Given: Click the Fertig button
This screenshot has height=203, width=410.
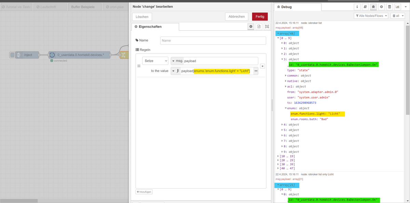Looking at the screenshot, I should click(x=260, y=16).
